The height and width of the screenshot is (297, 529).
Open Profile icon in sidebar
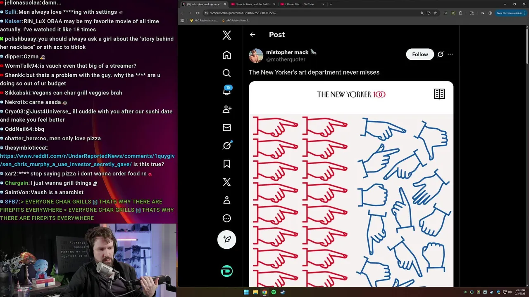pyautogui.click(x=226, y=200)
